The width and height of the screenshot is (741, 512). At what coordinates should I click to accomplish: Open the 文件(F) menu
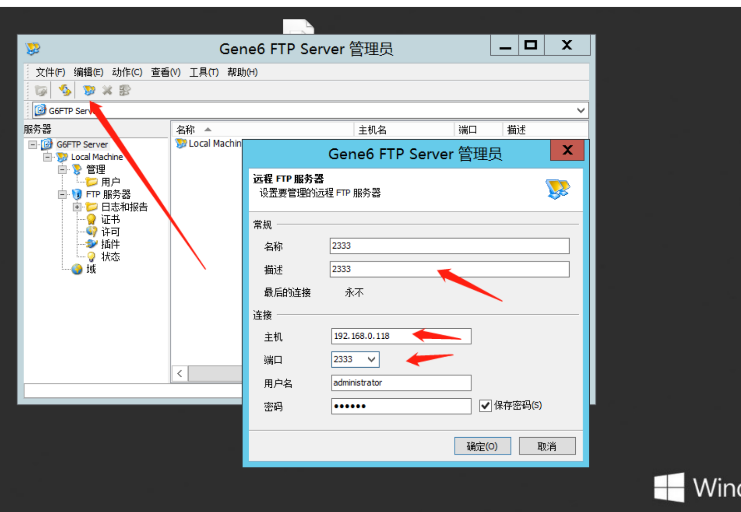50,72
